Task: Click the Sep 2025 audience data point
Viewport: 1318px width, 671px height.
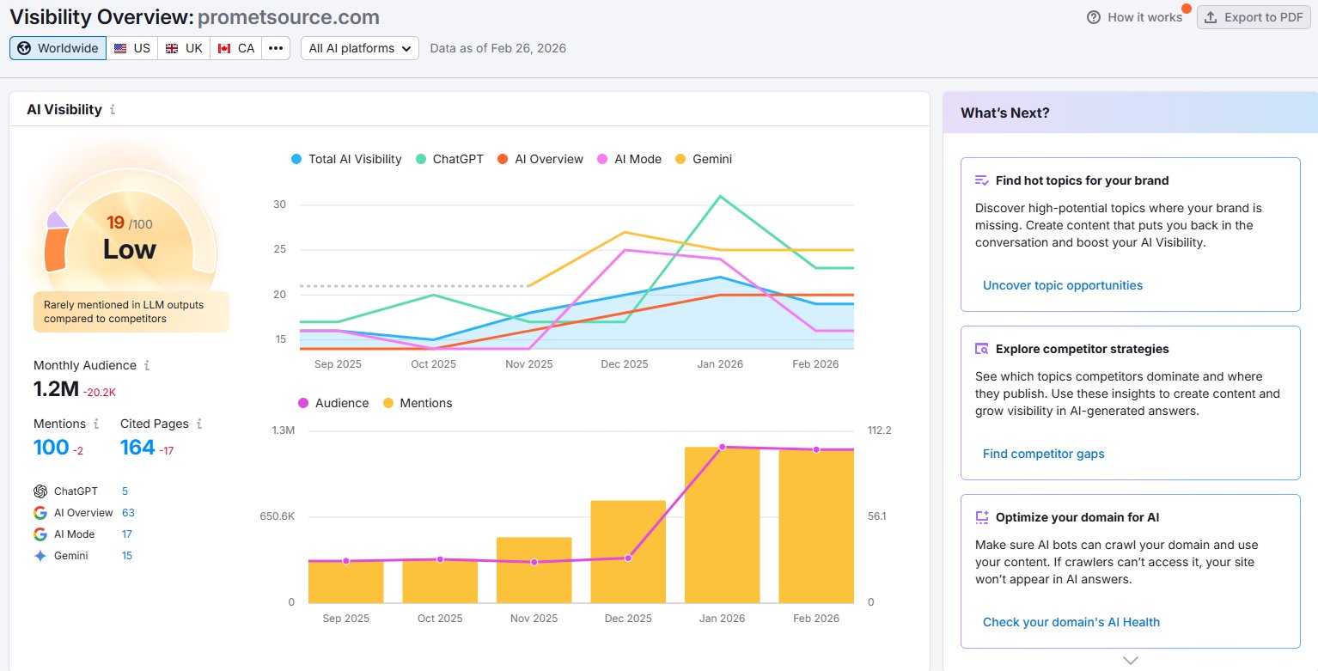Action: [346, 561]
